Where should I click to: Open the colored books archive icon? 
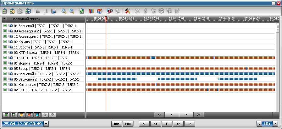(91, 11)
